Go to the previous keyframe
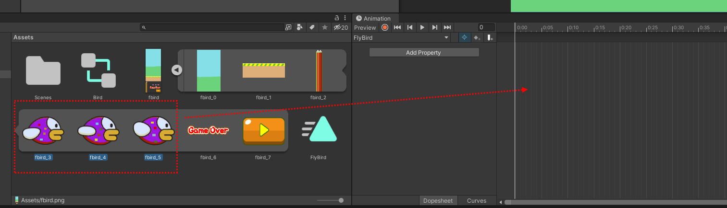Viewport: 727px width, 208px height. pyautogui.click(x=410, y=27)
